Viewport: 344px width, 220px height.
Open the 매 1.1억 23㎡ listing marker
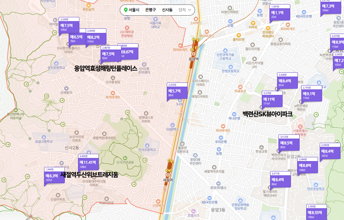pyautogui.click(x=280, y=13)
